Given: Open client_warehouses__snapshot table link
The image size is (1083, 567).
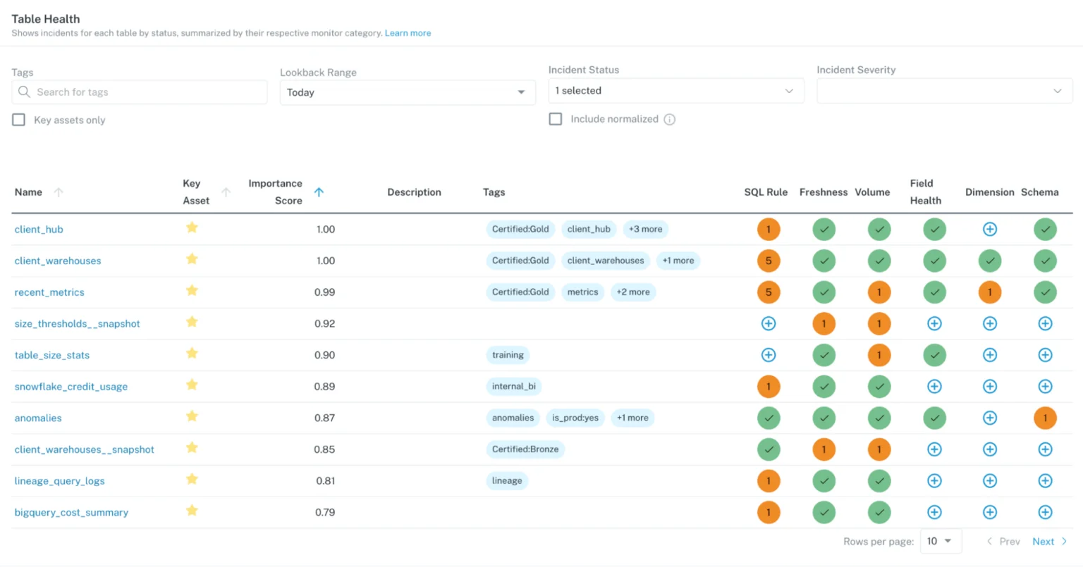Looking at the screenshot, I should tap(85, 449).
